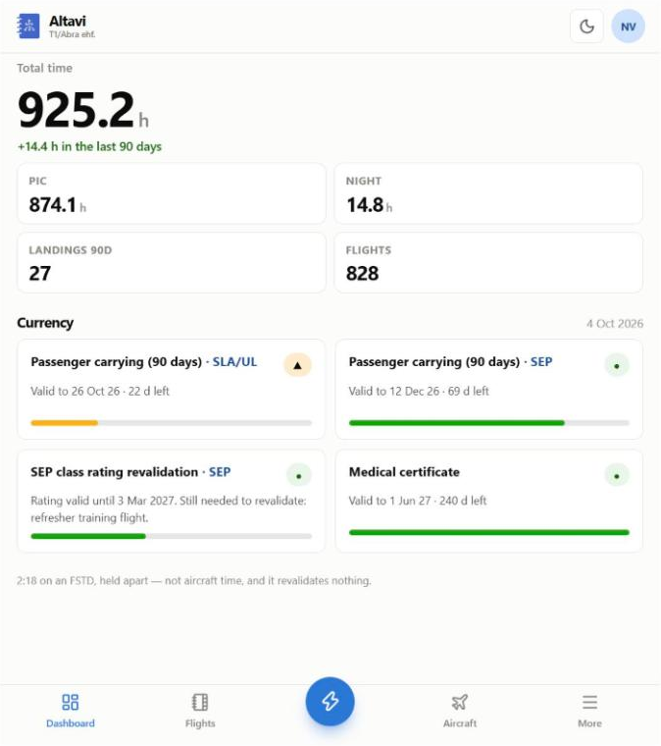Click the Altavi logbook logo icon

point(28,27)
